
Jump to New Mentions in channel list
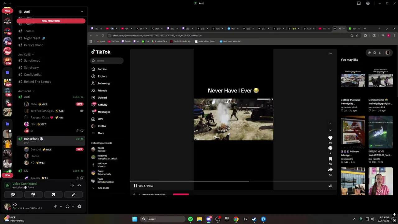51,21
